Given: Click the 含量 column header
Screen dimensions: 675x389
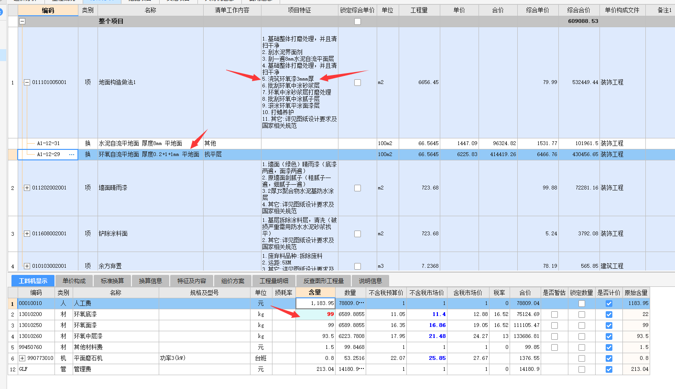Looking at the screenshot, I should pos(316,293).
